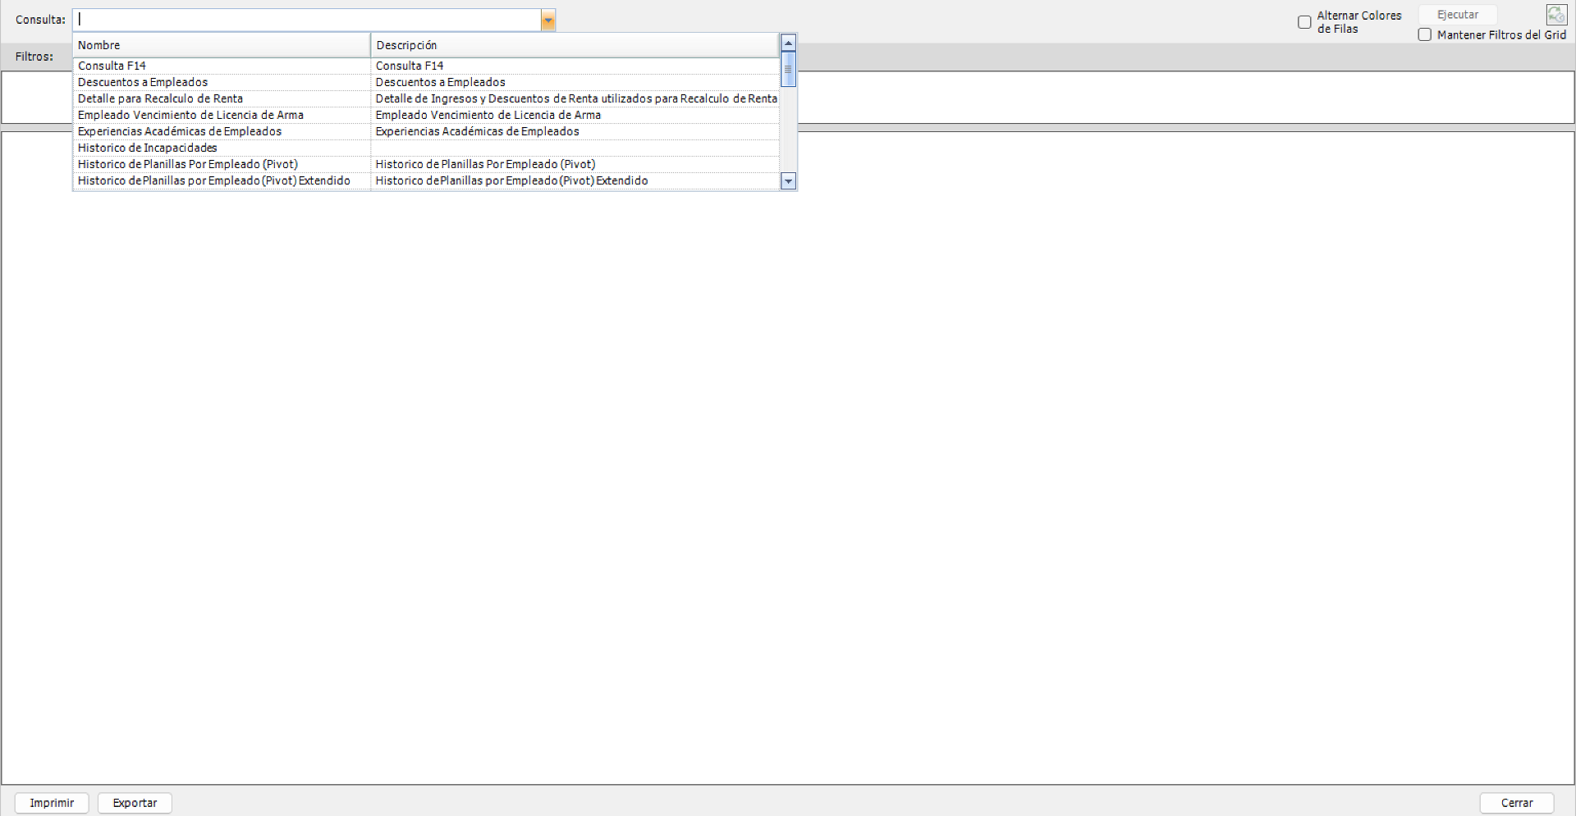Pick Historico de Planillas Por Empleado (Pivot)
The height and width of the screenshot is (816, 1576).
pyautogui.click(x=188, y=164)
